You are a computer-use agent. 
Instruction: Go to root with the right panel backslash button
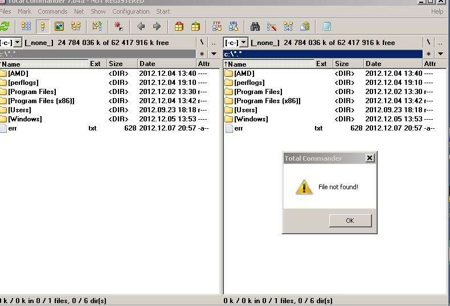coord(428,43)
